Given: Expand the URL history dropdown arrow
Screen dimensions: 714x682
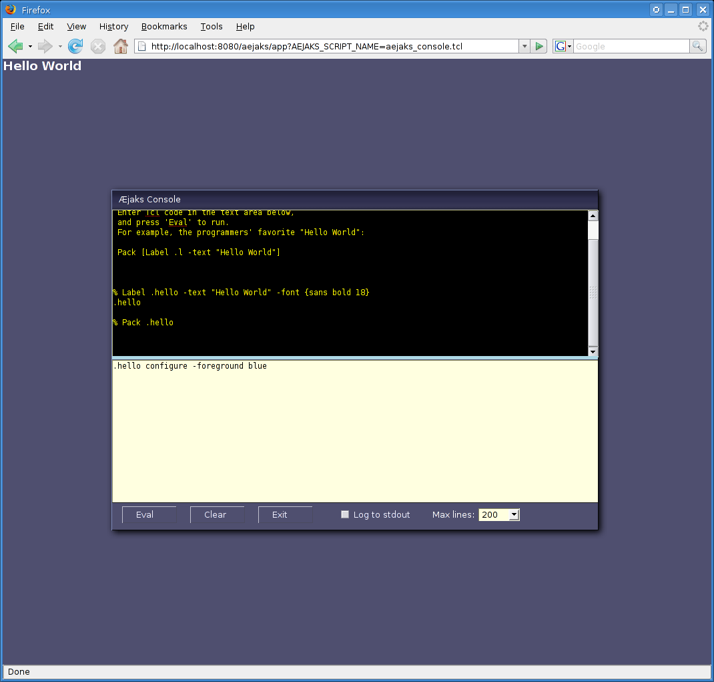Looking at the screenshot, I should click(x=524, y=46).
